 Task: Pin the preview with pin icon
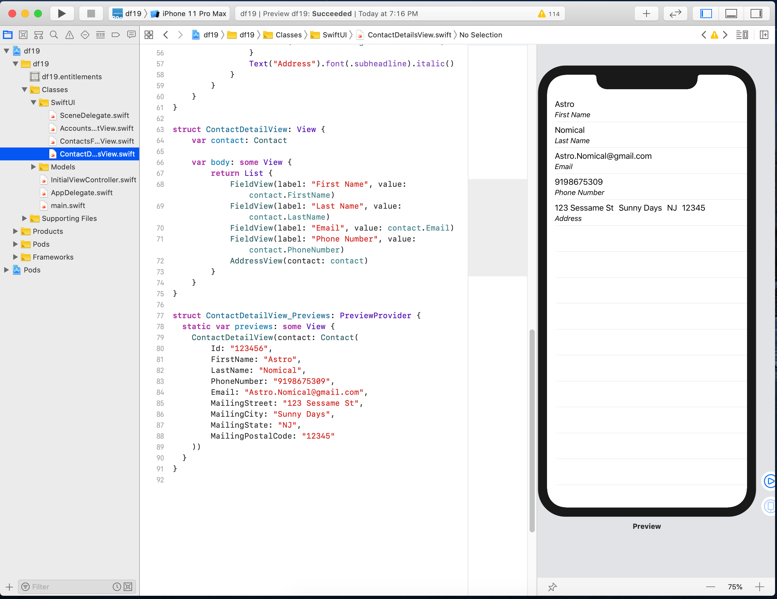[x=552, y=586]
